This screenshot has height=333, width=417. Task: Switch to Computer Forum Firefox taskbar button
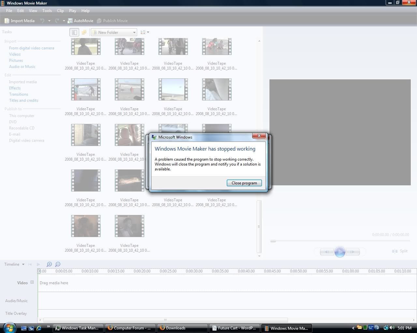coord(130,328)
